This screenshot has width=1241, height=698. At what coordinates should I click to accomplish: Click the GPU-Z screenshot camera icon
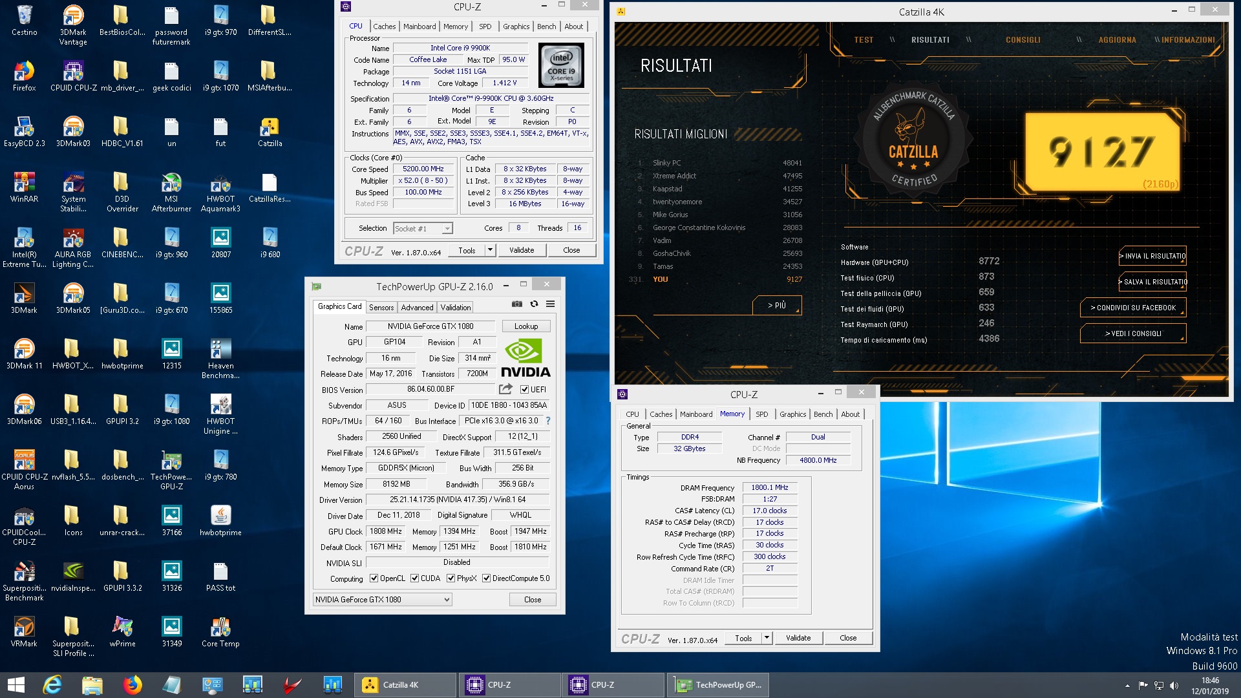(516, 304)
